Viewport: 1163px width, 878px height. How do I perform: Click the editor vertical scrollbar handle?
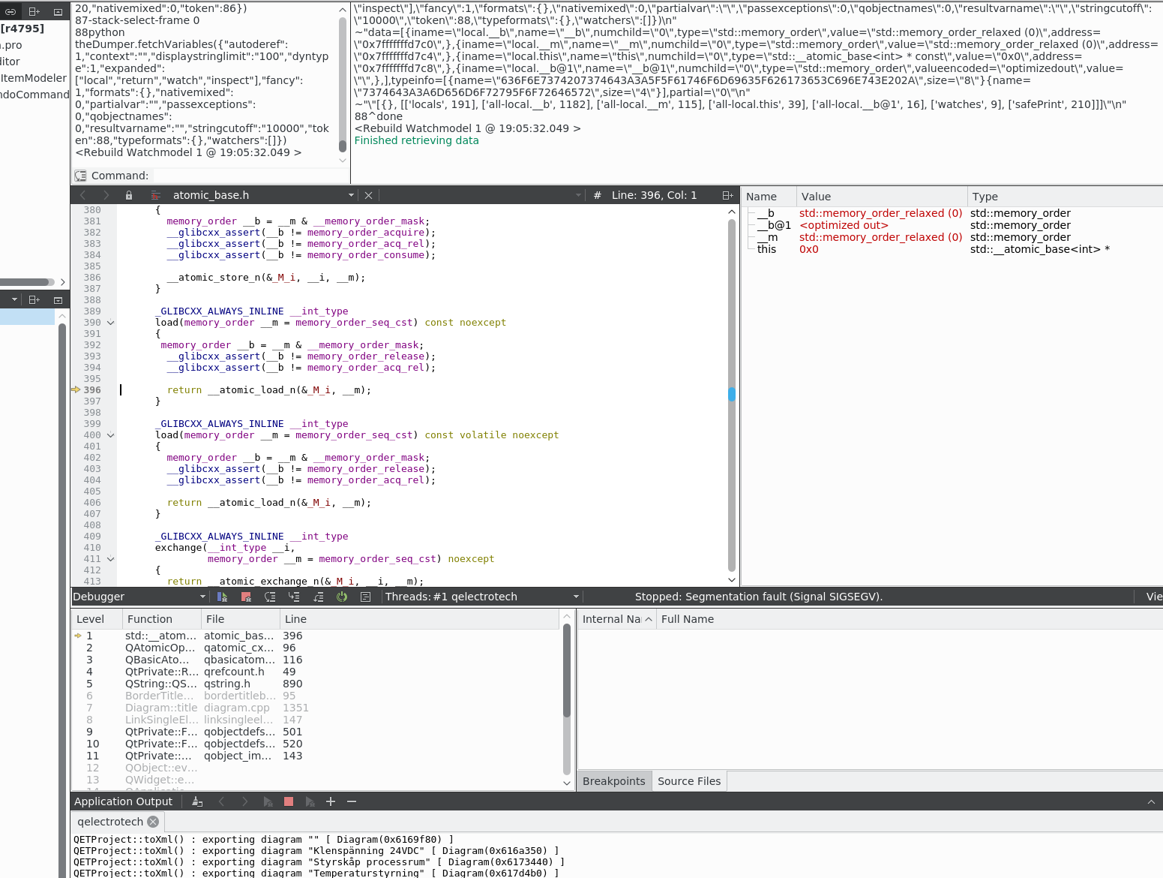point(732,394)
